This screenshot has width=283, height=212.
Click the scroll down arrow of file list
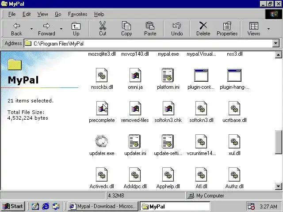[278, 186]
